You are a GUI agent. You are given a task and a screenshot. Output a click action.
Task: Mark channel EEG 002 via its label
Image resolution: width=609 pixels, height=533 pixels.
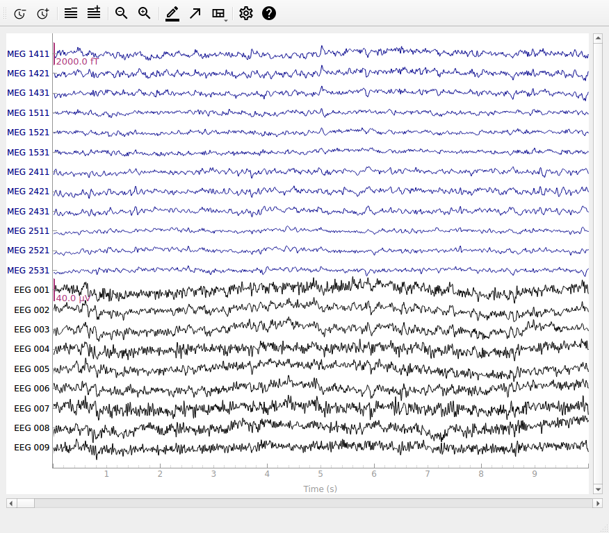(32, 310)
